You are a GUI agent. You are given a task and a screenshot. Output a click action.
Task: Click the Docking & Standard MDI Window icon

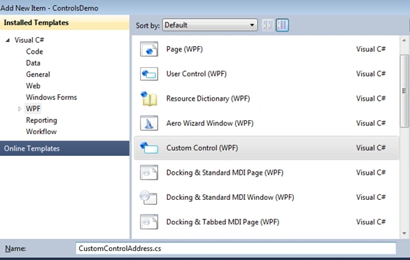pyautogui.click(x=148, y=197)
